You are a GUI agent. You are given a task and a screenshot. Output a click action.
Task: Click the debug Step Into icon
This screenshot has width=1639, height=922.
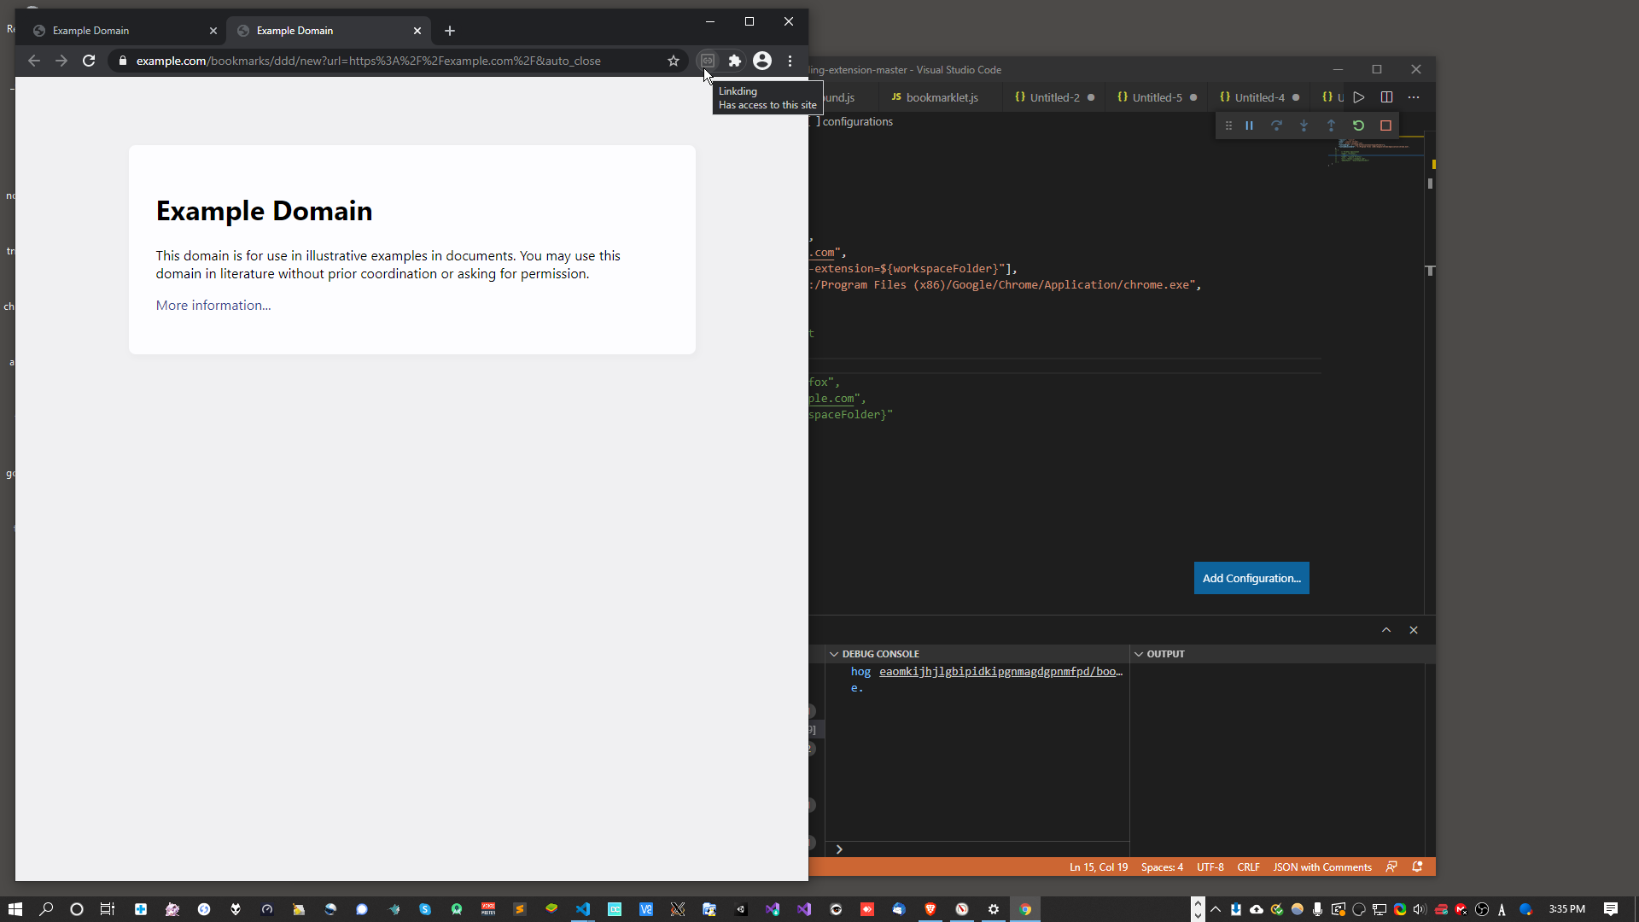click(1304, 125)
